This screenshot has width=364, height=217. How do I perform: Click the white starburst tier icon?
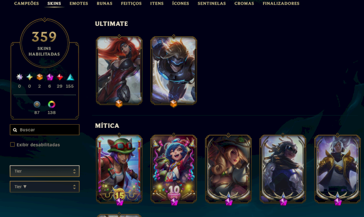click(x=20, y=77)
